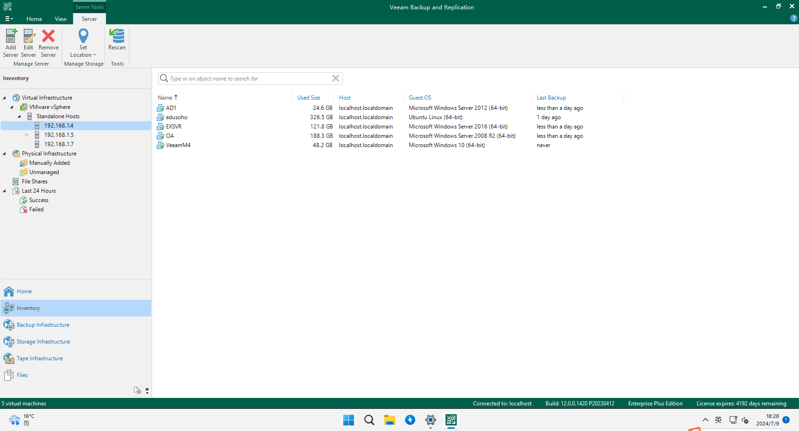Select the edusoho virtual machine row

click(390, 117)
